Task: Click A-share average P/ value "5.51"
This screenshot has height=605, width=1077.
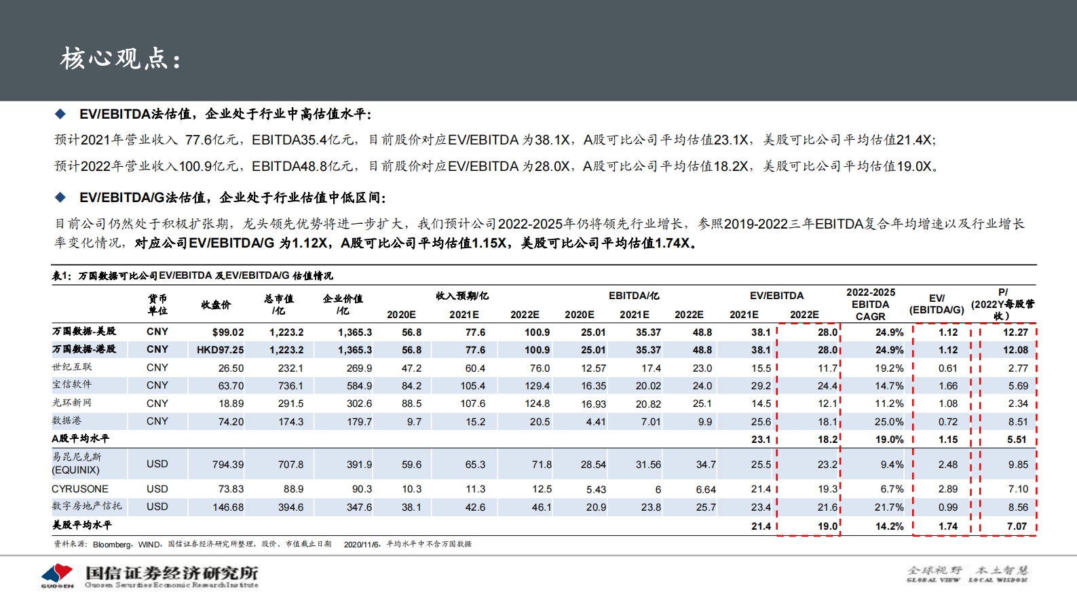Action: pyautogui.click(x=1017, y=440)
